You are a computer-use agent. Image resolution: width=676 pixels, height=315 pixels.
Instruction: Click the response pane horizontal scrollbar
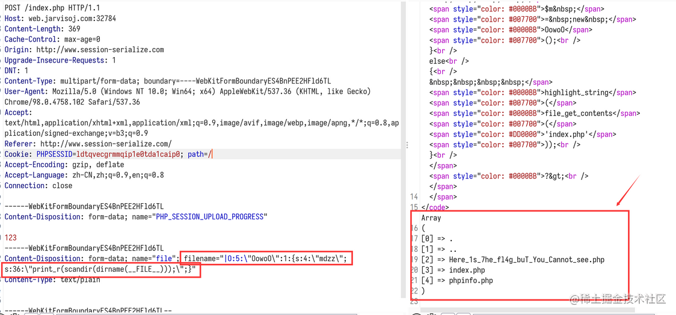(x=527, y=310)
